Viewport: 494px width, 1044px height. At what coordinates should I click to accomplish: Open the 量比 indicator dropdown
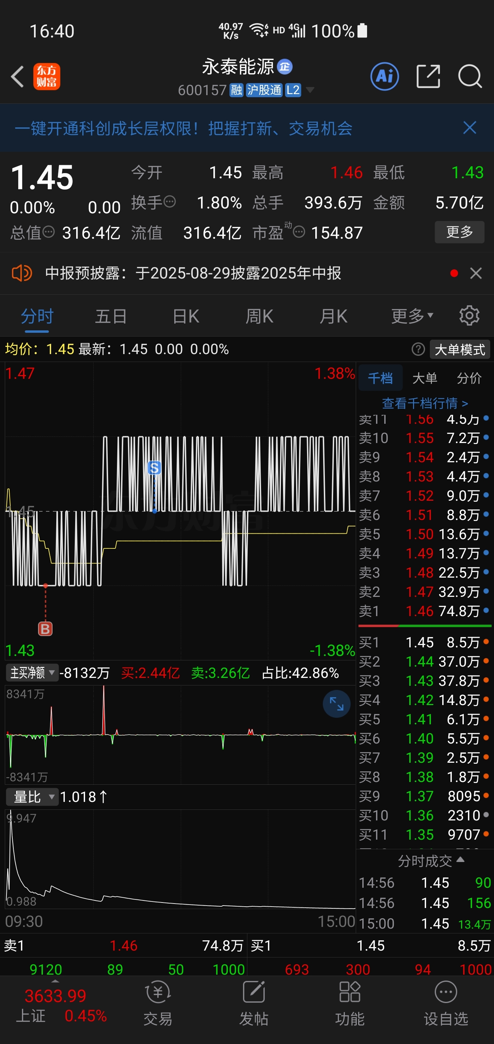(32, 797)
